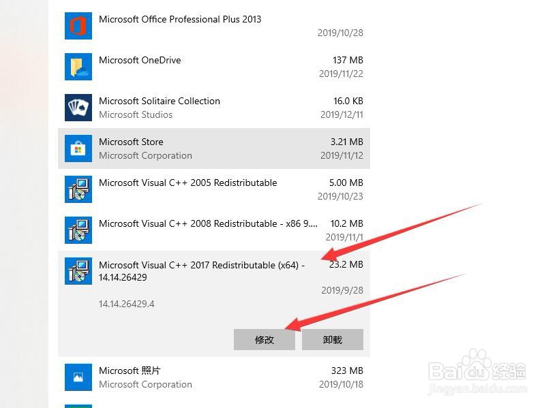
Task: Select the Microsoft Store entry name
Action: click(x=131, y=142)
